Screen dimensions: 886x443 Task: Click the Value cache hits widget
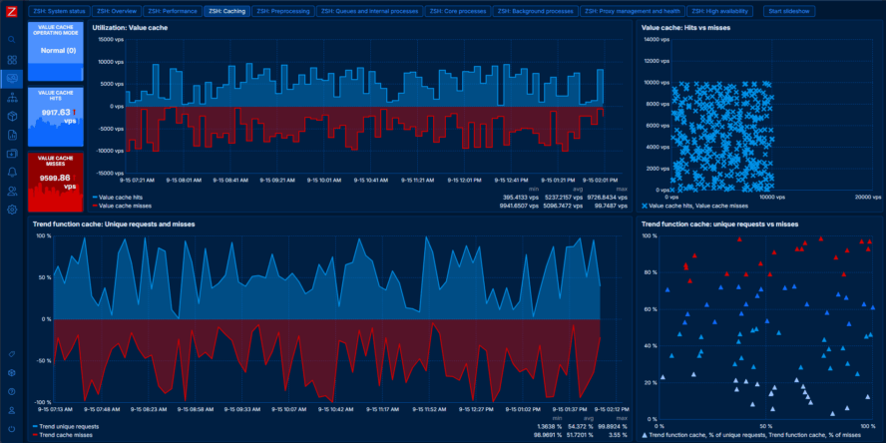[56, 117]
